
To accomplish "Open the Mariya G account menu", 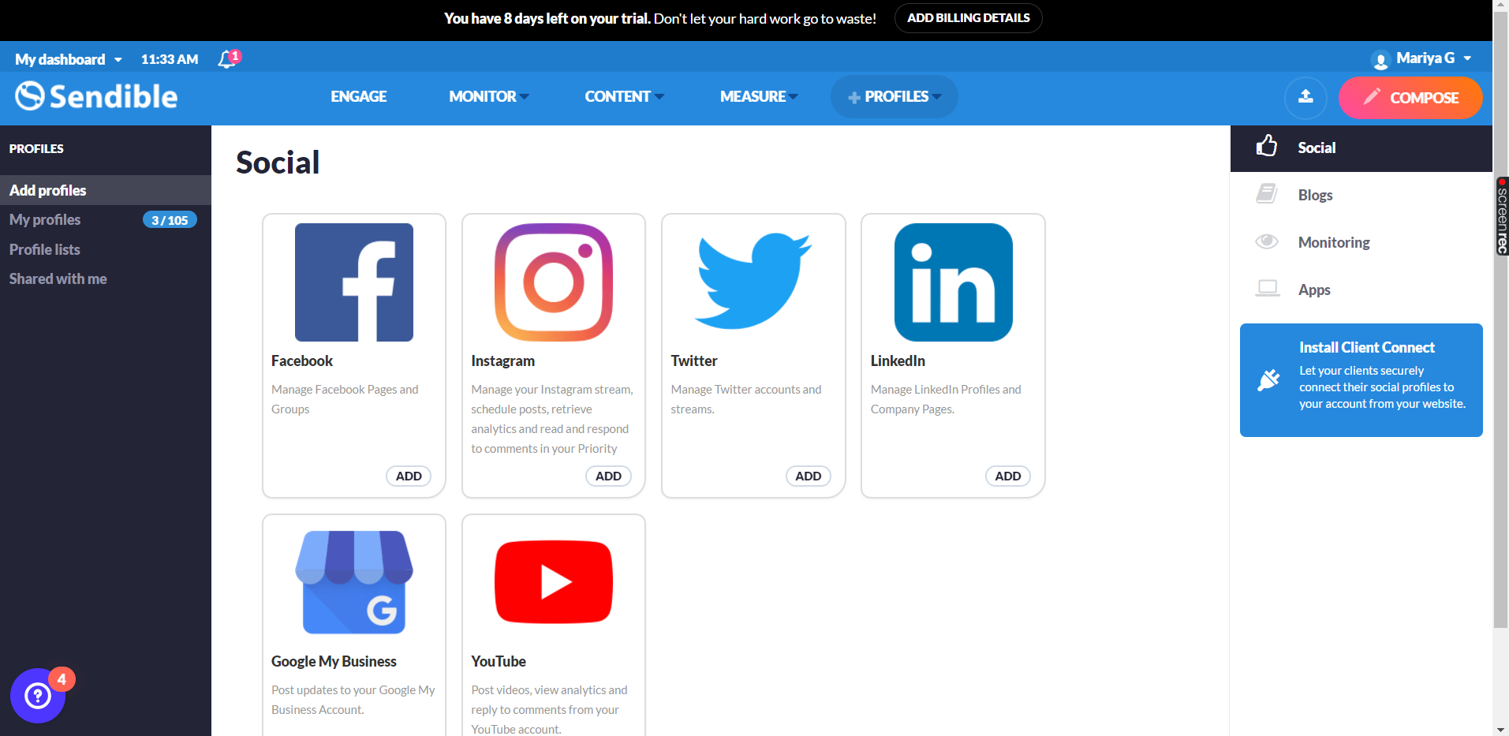I will [1433, 58].
